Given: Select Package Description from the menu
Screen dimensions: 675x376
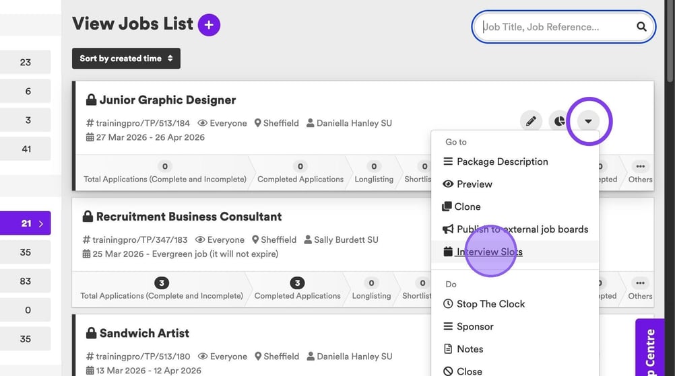Looking at the screenshot, I should coord(502,161).
